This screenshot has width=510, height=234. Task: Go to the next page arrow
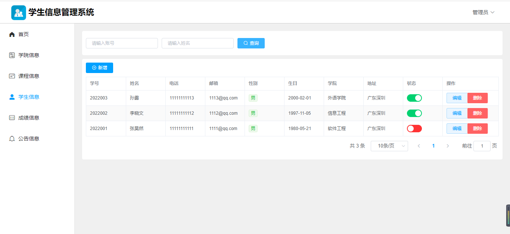click(x=448, y=146)
